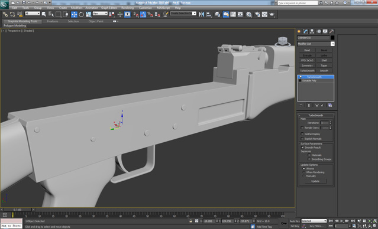Open the 3ds Max application menu logo
This screenshot has width=378, height=229.
click(x=4, y=4)
